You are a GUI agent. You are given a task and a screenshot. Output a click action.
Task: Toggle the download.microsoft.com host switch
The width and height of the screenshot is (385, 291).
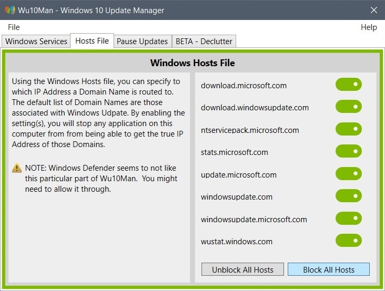348,85
